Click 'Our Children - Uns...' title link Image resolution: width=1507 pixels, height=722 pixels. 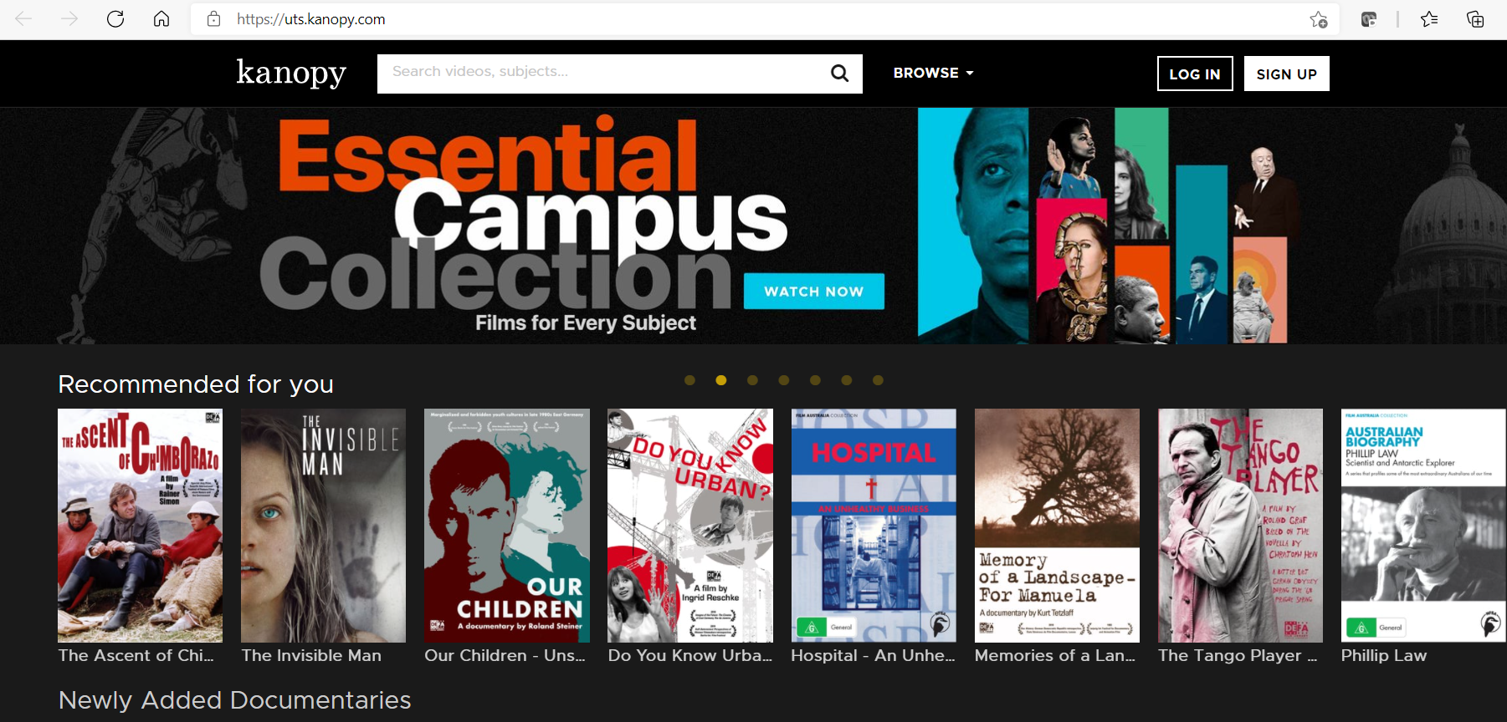point(505,656)
